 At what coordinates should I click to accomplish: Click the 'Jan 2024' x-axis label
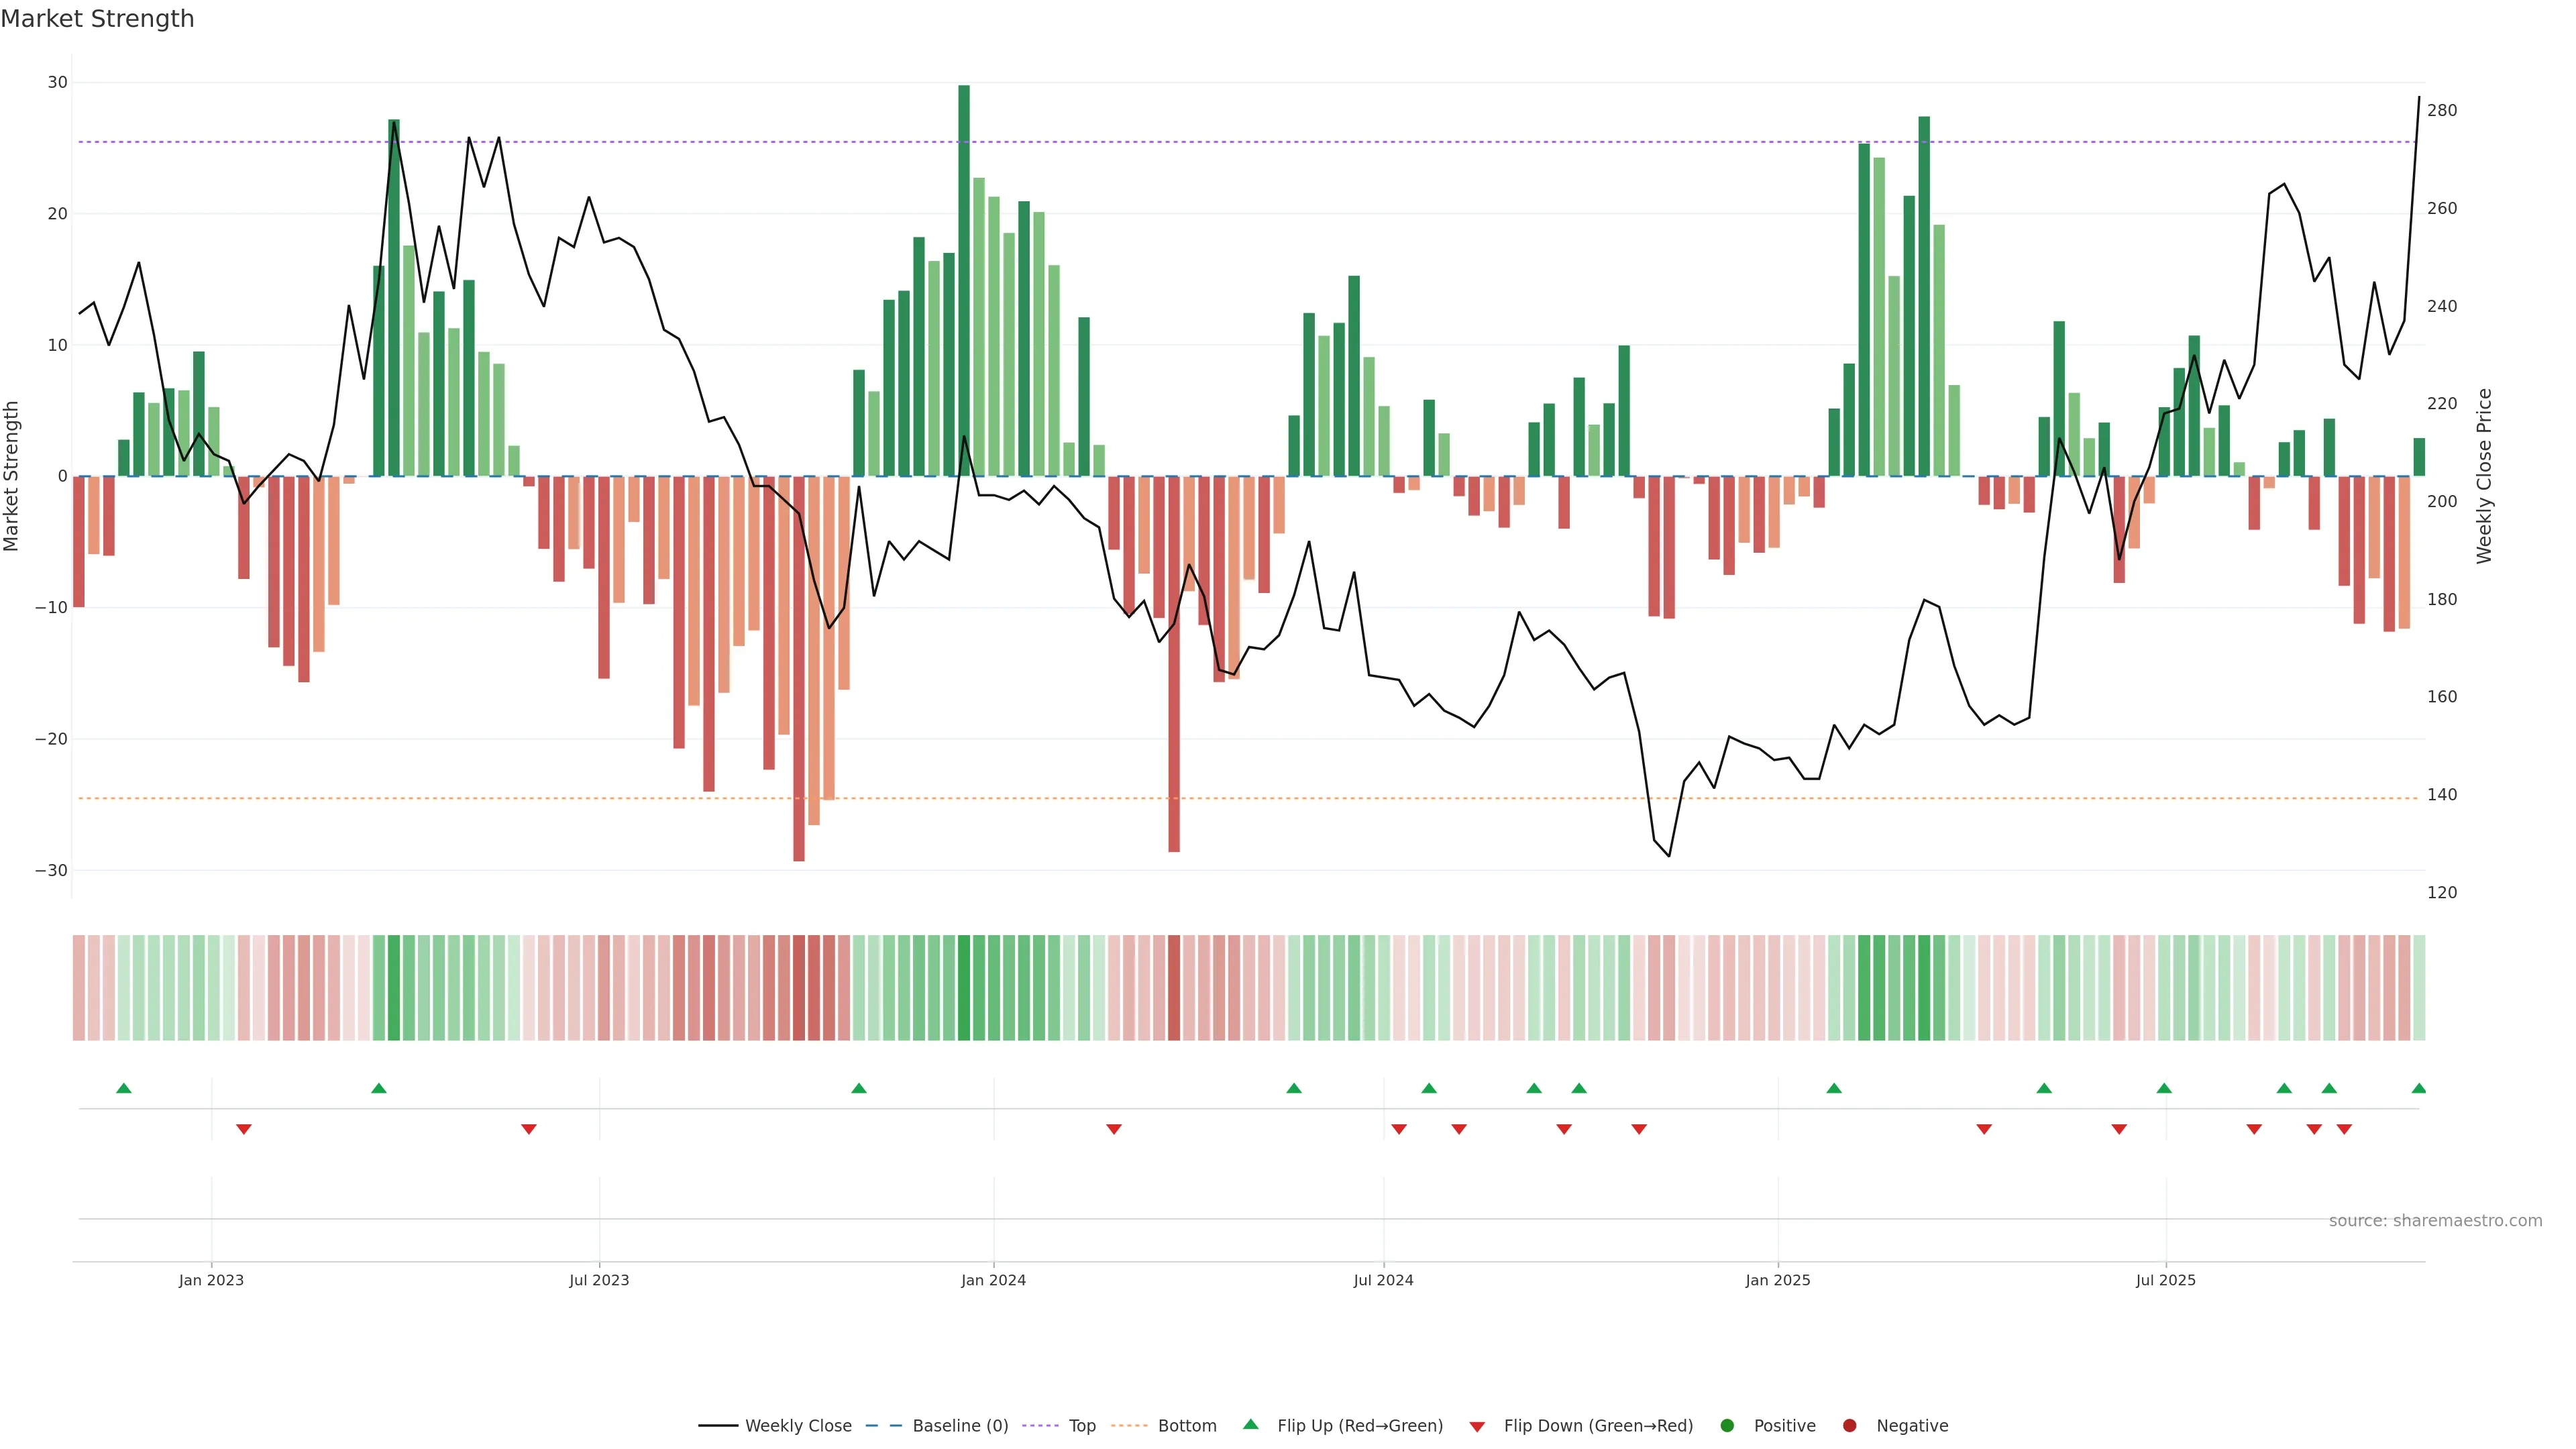click(993, 1280)
